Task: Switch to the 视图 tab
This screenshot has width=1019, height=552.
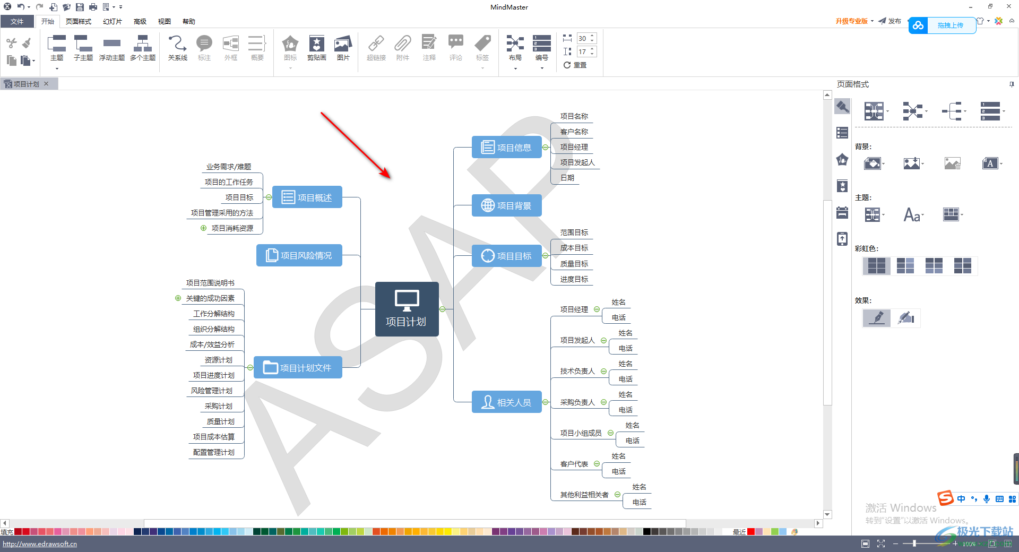Action: [x=165, y=21]
